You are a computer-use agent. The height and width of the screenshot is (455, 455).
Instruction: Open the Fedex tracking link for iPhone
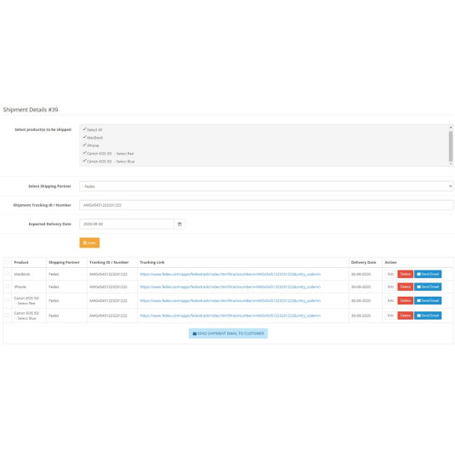pos(230,287)
